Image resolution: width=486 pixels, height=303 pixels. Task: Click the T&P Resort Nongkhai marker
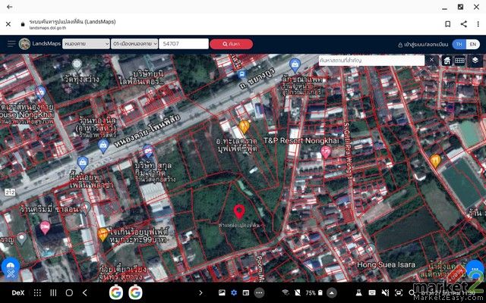coord(326,152)
